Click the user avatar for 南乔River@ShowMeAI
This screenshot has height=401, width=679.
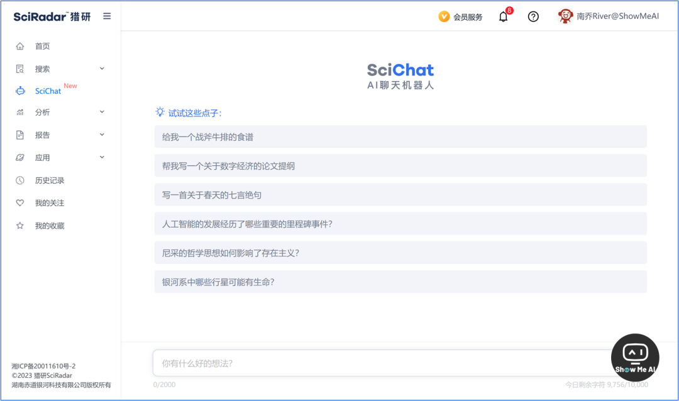[565, 17]
